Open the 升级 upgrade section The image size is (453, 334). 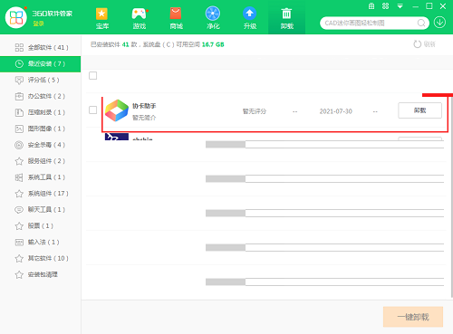pos(250,18)
